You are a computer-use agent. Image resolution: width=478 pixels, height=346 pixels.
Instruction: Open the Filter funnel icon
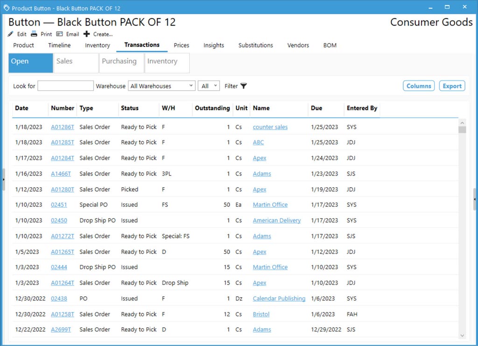click(x=243, y=86)
